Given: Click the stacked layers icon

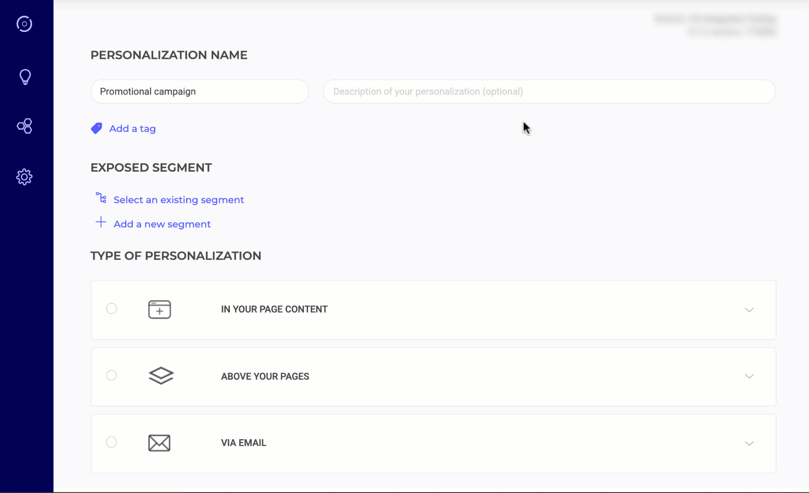Looking at the screenshot, I should (x=161, y=376).
